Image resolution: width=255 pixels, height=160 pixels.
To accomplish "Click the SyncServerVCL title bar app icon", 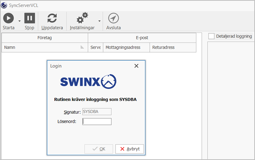I will pos(4,5).
